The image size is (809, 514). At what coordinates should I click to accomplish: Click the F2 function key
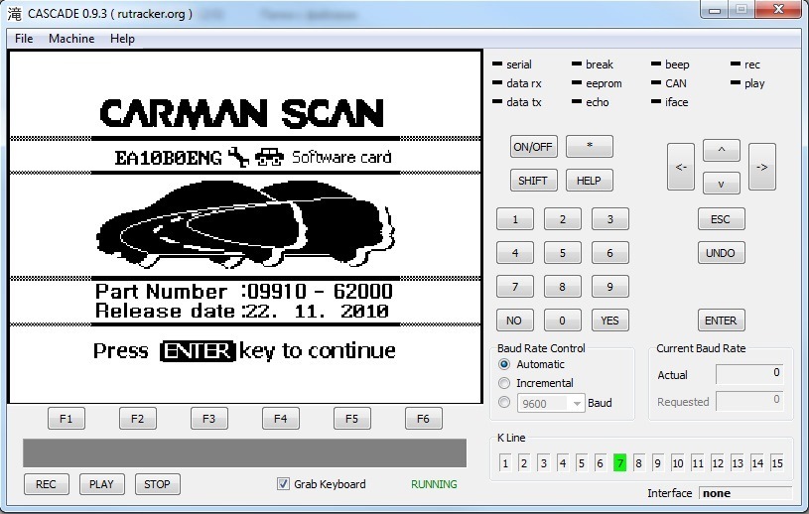point(137,419)
